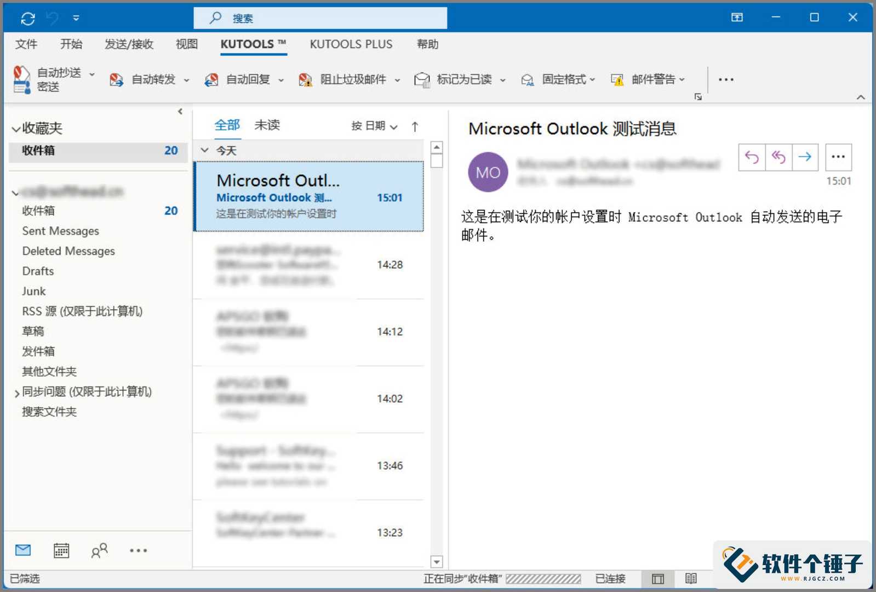Image resolution: width=876 pixels, height=592 pixels.
Task: Switch to Calendar view icon
Action: click(x=61, y=550)
